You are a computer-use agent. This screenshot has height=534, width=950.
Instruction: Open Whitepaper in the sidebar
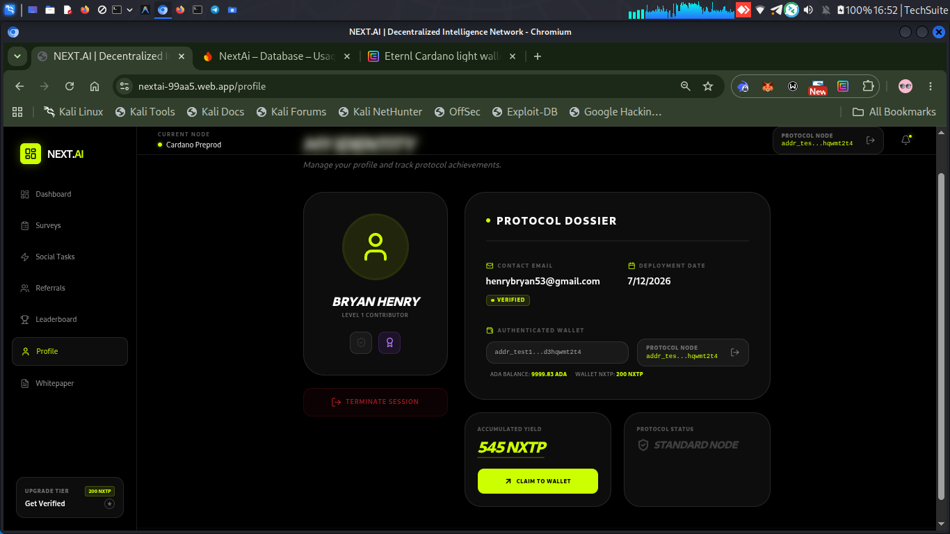click(70, 383)
